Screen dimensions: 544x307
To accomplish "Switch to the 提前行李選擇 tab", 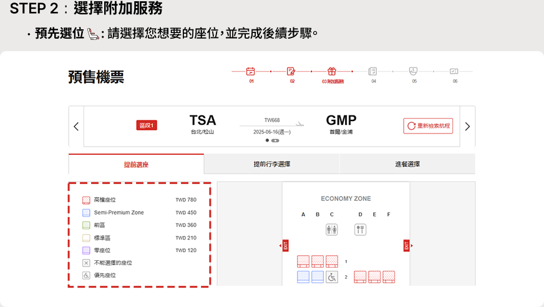I will (x=271, y=164).
